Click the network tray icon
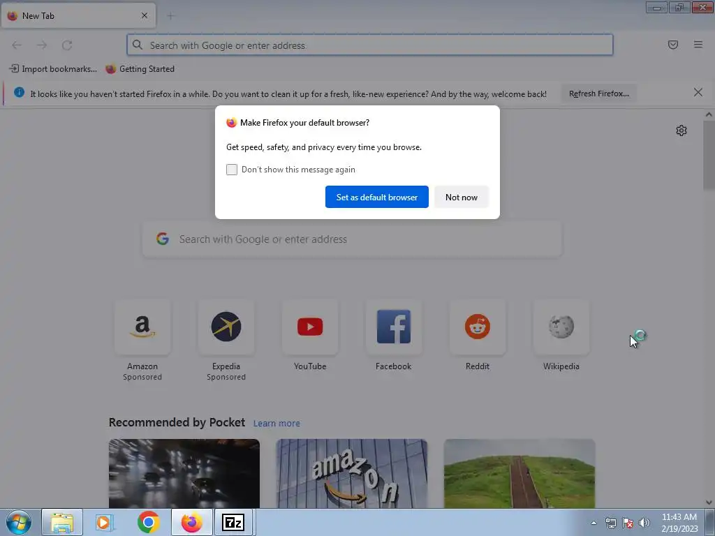Viewport: 715px width, 536px height. 610,523
